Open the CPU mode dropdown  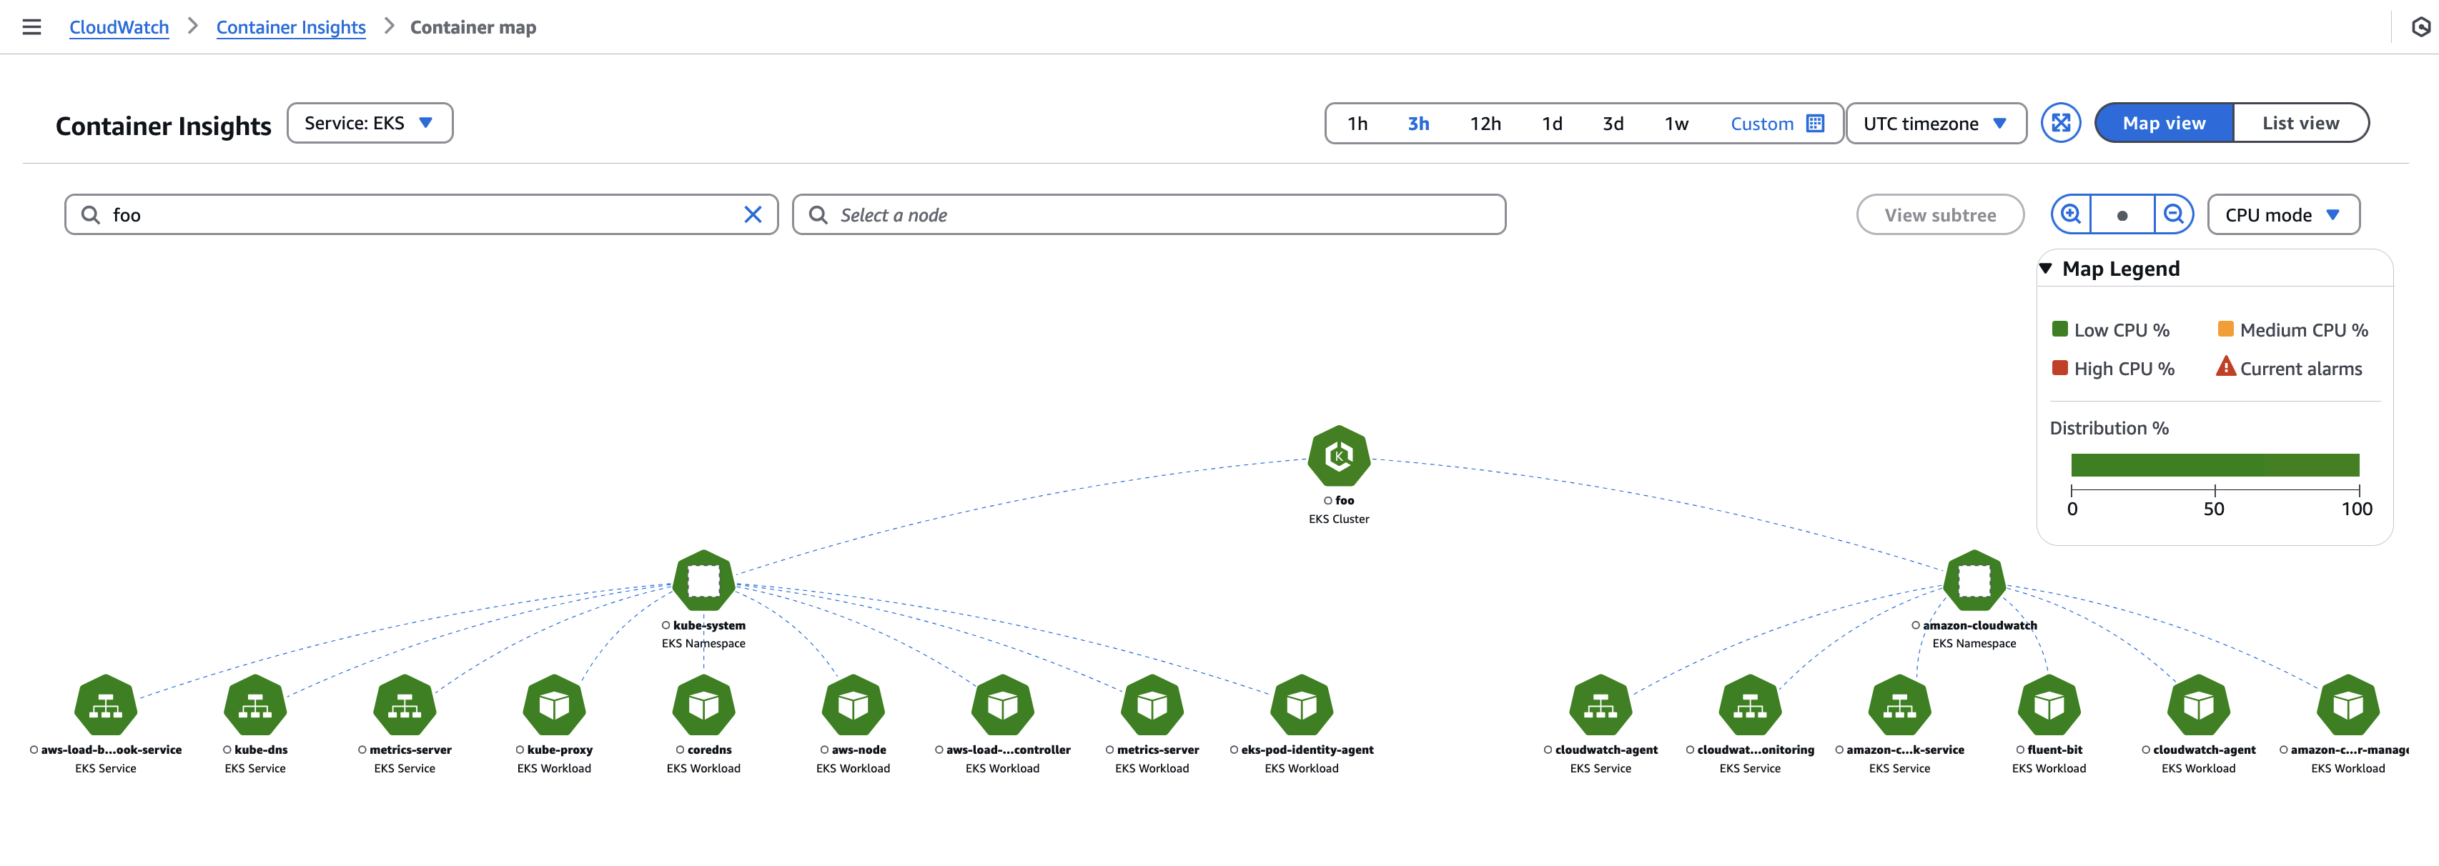(2282, 215)
